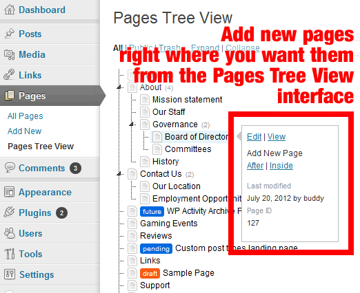Screen dimensions: 360x293
Task: Click the Media camera icon
Action: [10, 54]
